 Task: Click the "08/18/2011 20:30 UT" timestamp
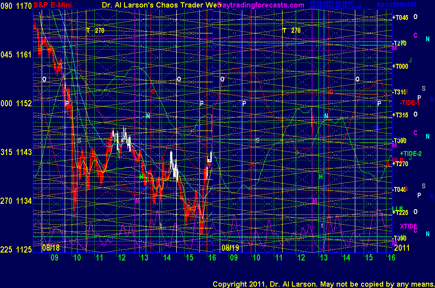point(332,3)
